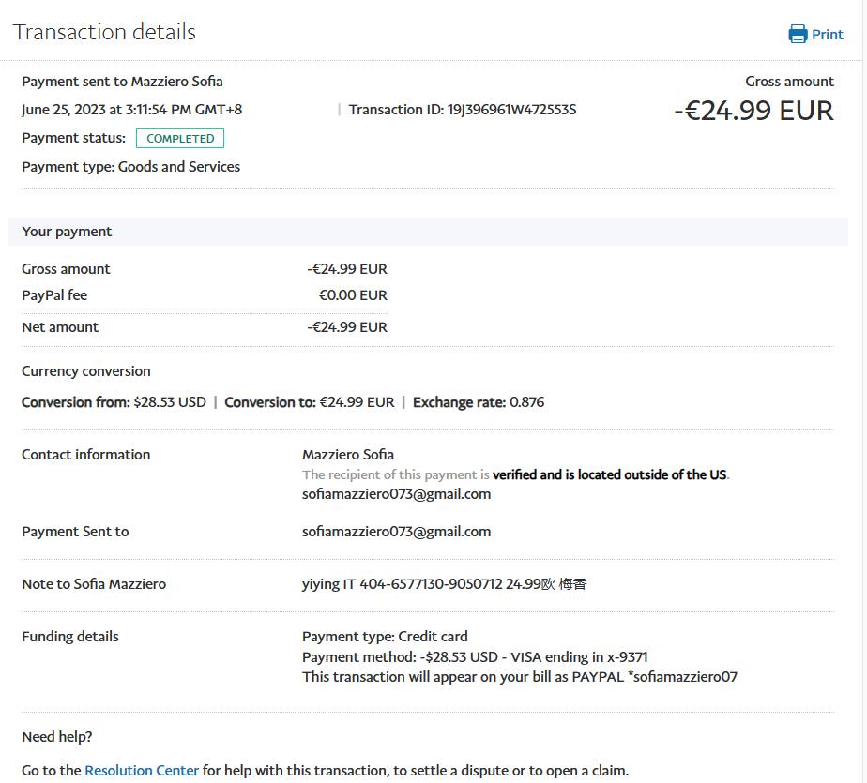Click the note text starting with yiying IT

pyautogui.click(x=444, y=584)
